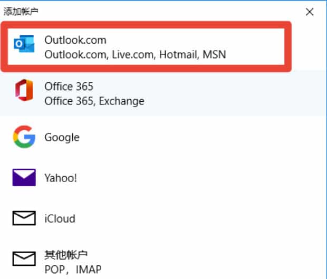Image resolution: width=327 pixels, height=279 pixels.
Task: Click the purple Yahoo mail icon
Action: [x=24, y=177]
